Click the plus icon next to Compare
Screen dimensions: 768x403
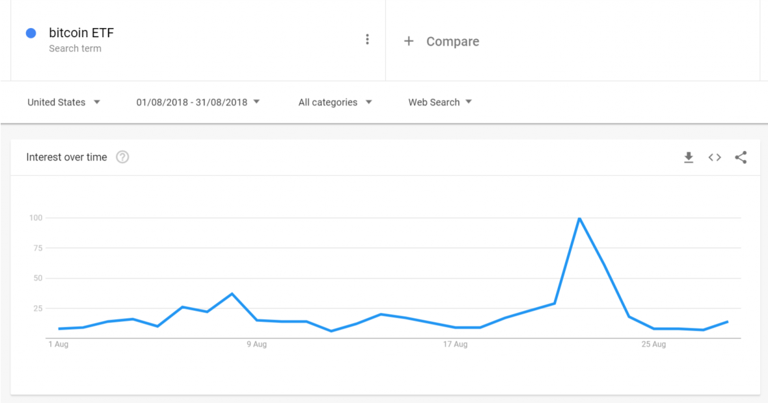click(409, 42)
